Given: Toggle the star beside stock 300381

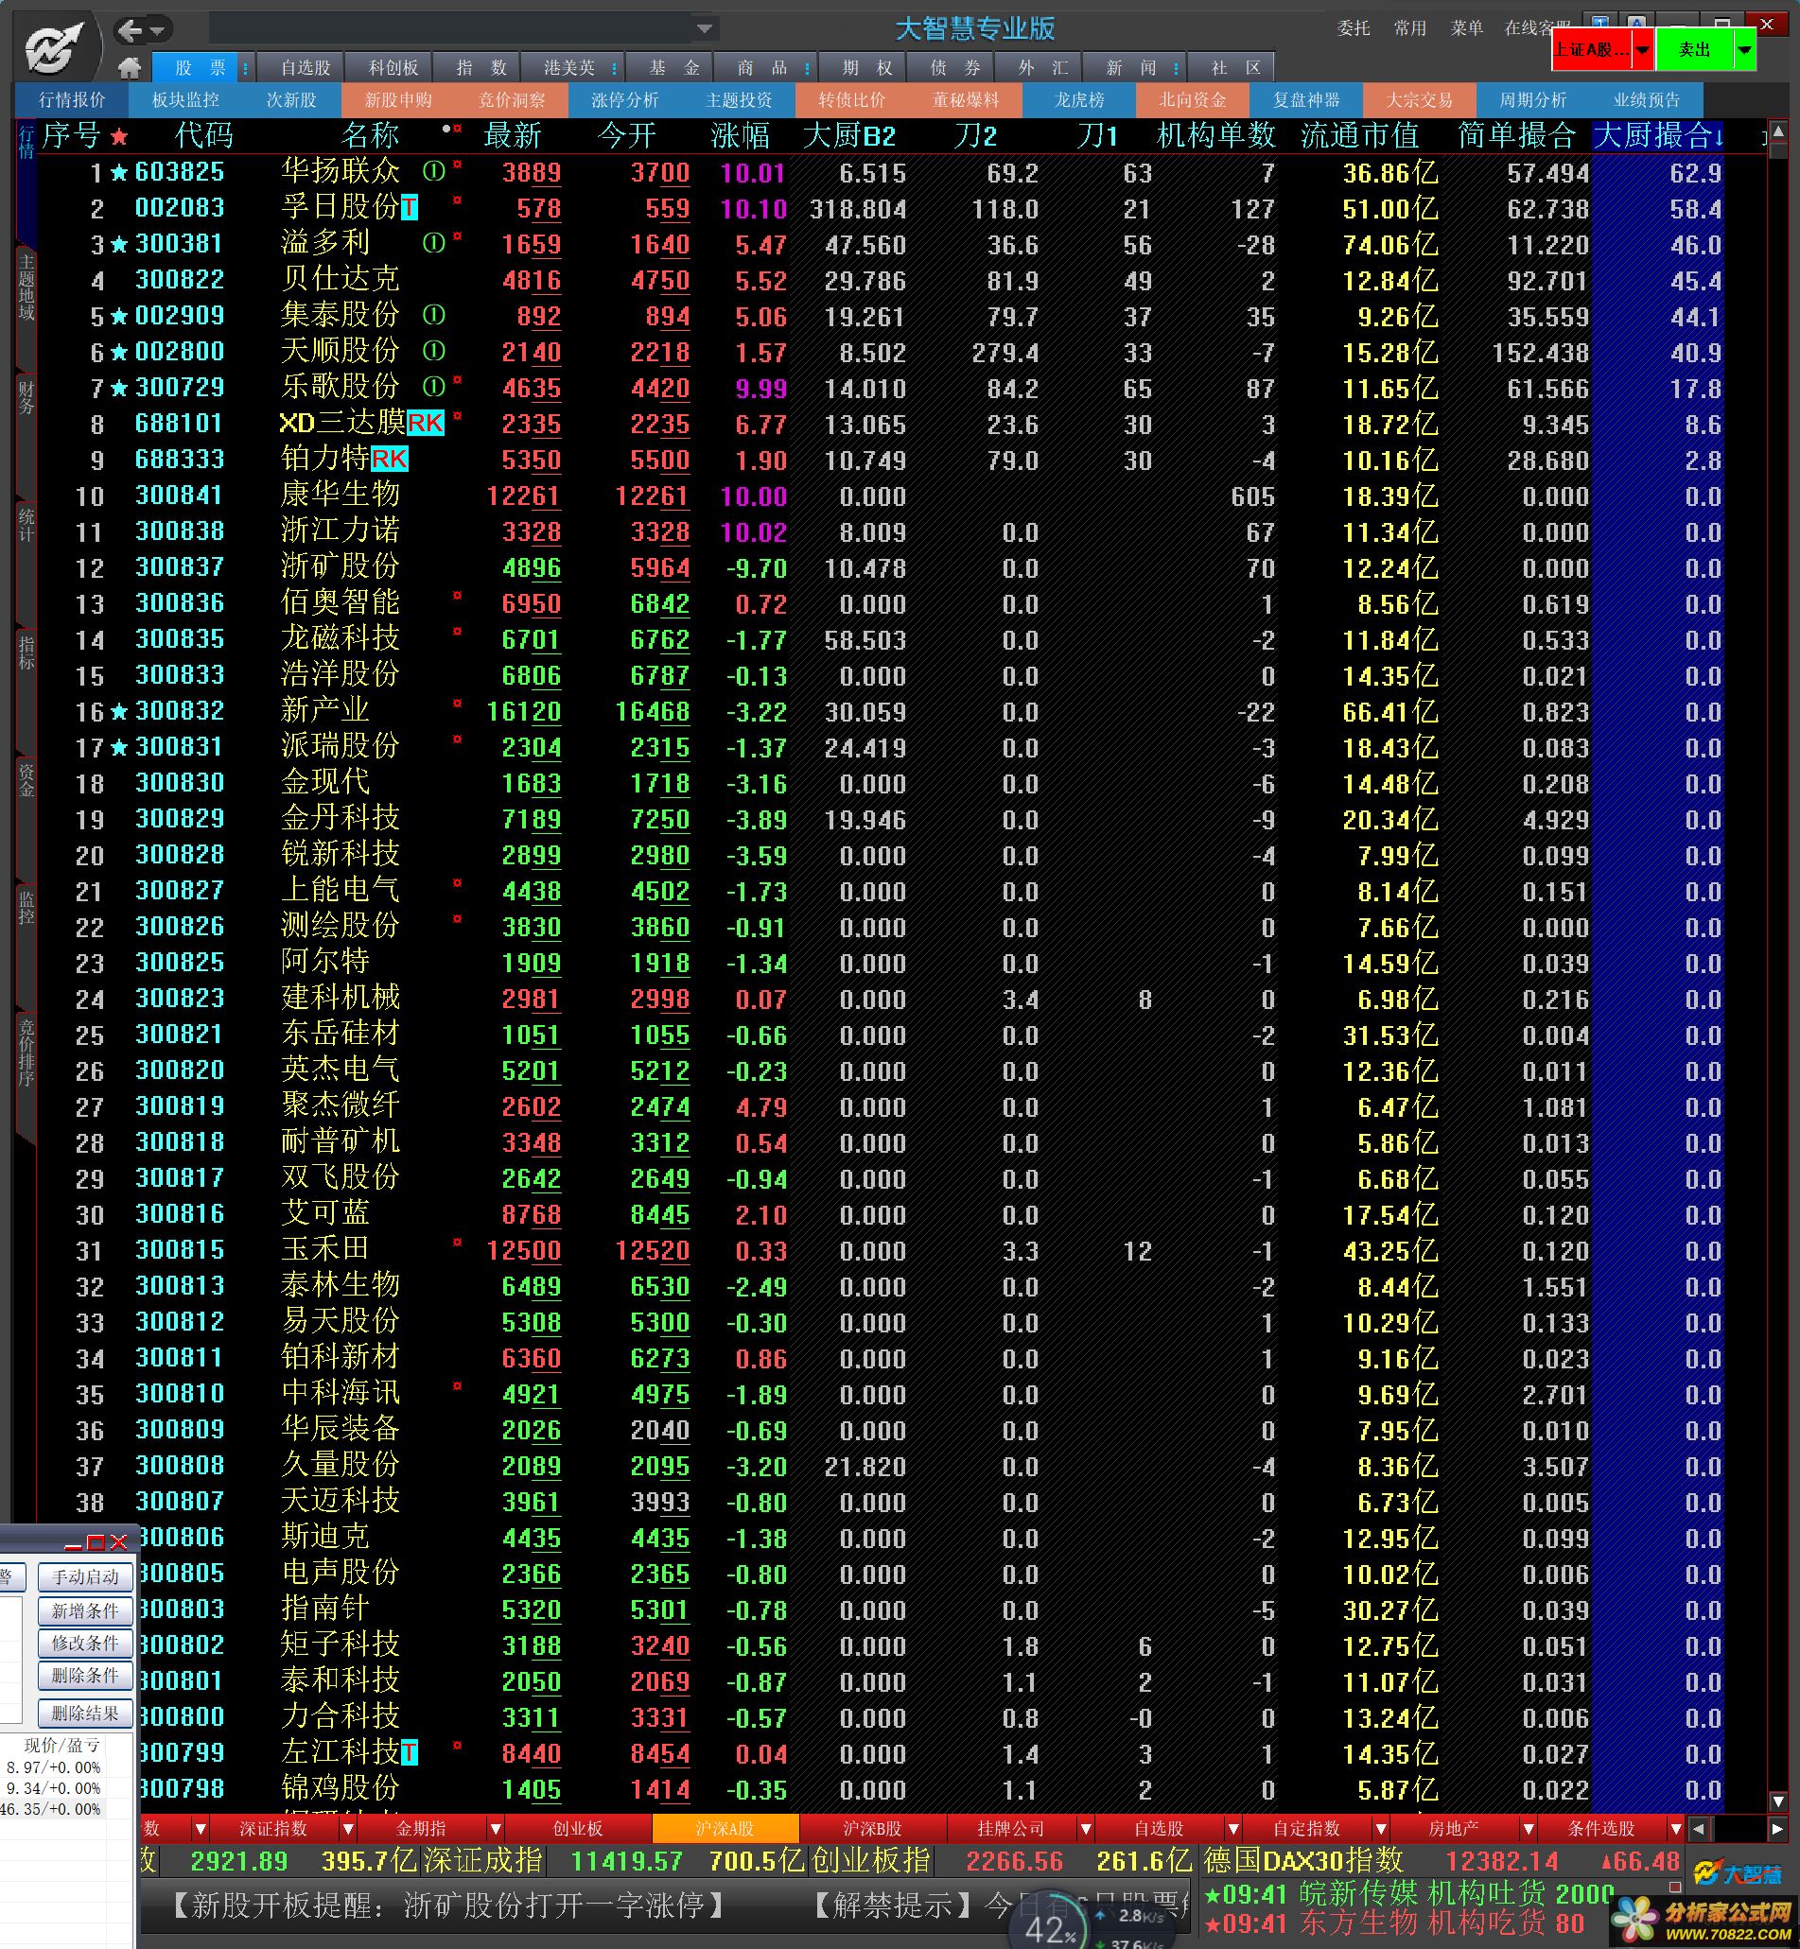Looking at the screenshot, I should point(119,245).
